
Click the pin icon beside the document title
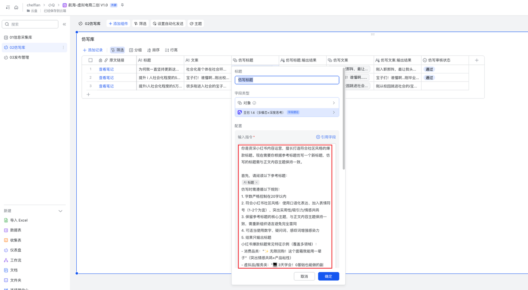[x=122, y=5]
